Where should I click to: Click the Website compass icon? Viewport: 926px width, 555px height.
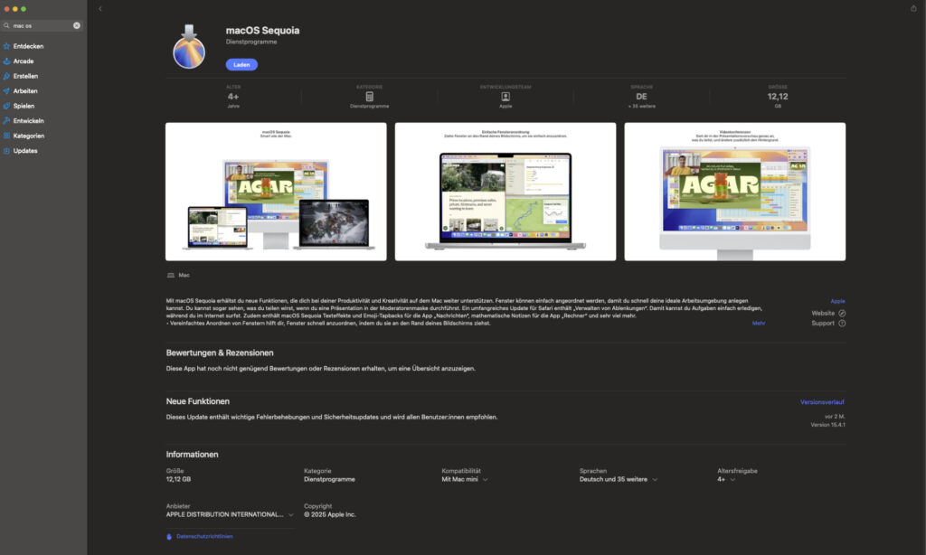click(842, 313)
